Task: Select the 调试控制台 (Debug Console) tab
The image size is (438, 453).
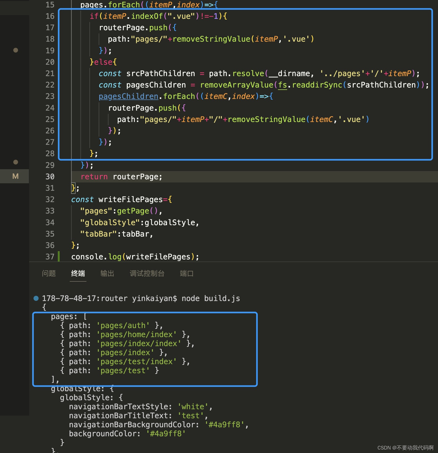Action: [147, 273]
